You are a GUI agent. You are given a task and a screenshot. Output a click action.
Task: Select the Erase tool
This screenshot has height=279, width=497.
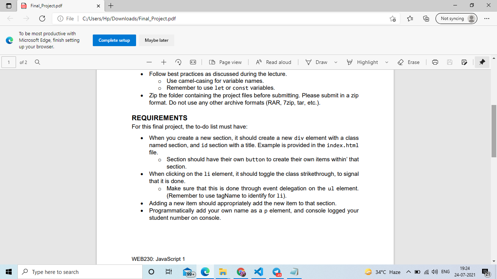point(409,62)
